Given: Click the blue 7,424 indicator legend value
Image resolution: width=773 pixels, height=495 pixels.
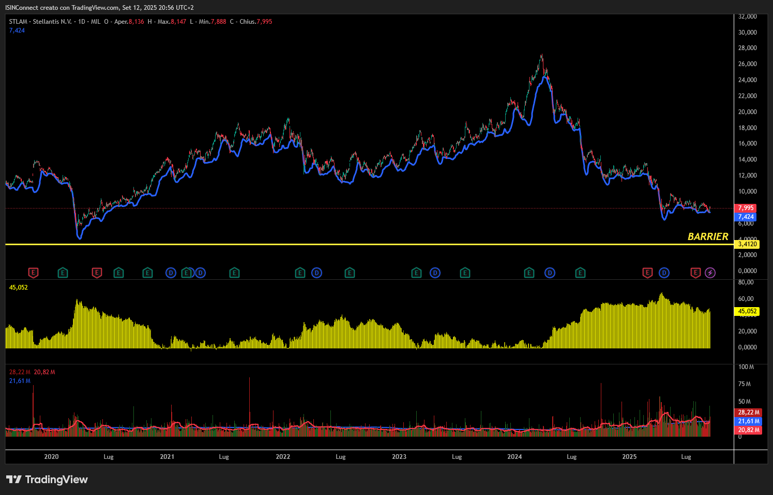Looking at the screenshot, I should [x=17, y=30].
